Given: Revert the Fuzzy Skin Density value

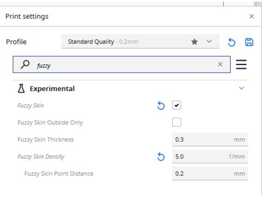Looking at the screenshot, I should (x=161, y=157).
